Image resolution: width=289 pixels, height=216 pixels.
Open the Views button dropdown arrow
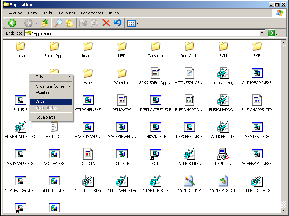[x=138, y=23]
